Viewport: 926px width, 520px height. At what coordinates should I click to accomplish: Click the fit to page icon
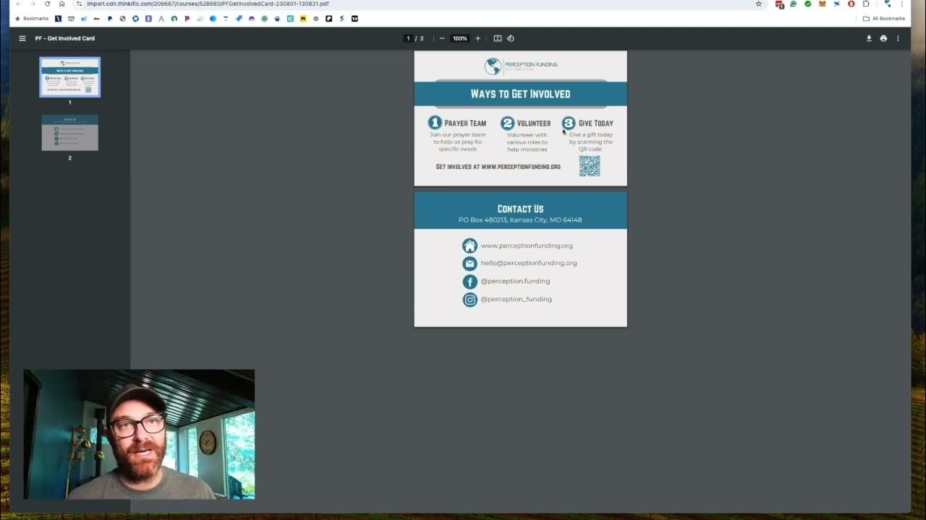(x=497, y=38)
